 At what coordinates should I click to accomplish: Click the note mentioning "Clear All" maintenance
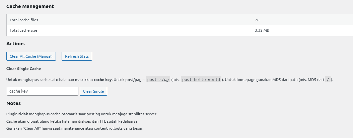click(x=75, y=128)
